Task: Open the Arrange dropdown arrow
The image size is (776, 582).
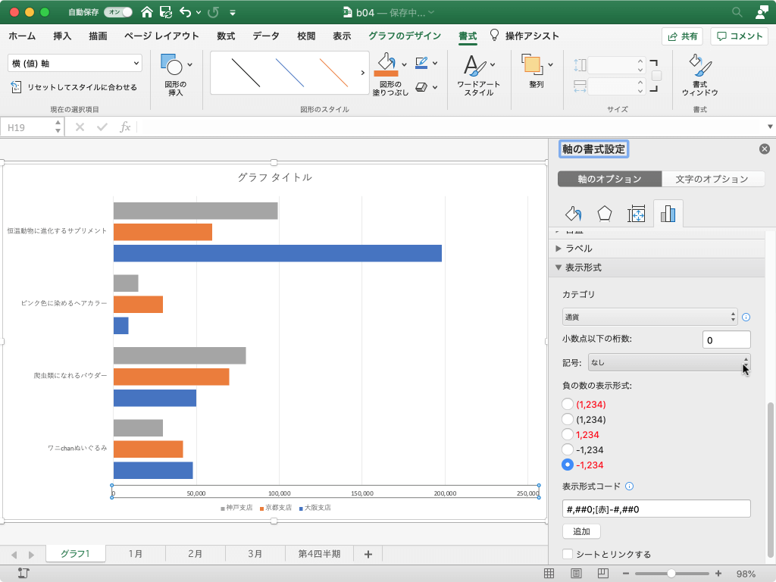Action: (550, 64)
